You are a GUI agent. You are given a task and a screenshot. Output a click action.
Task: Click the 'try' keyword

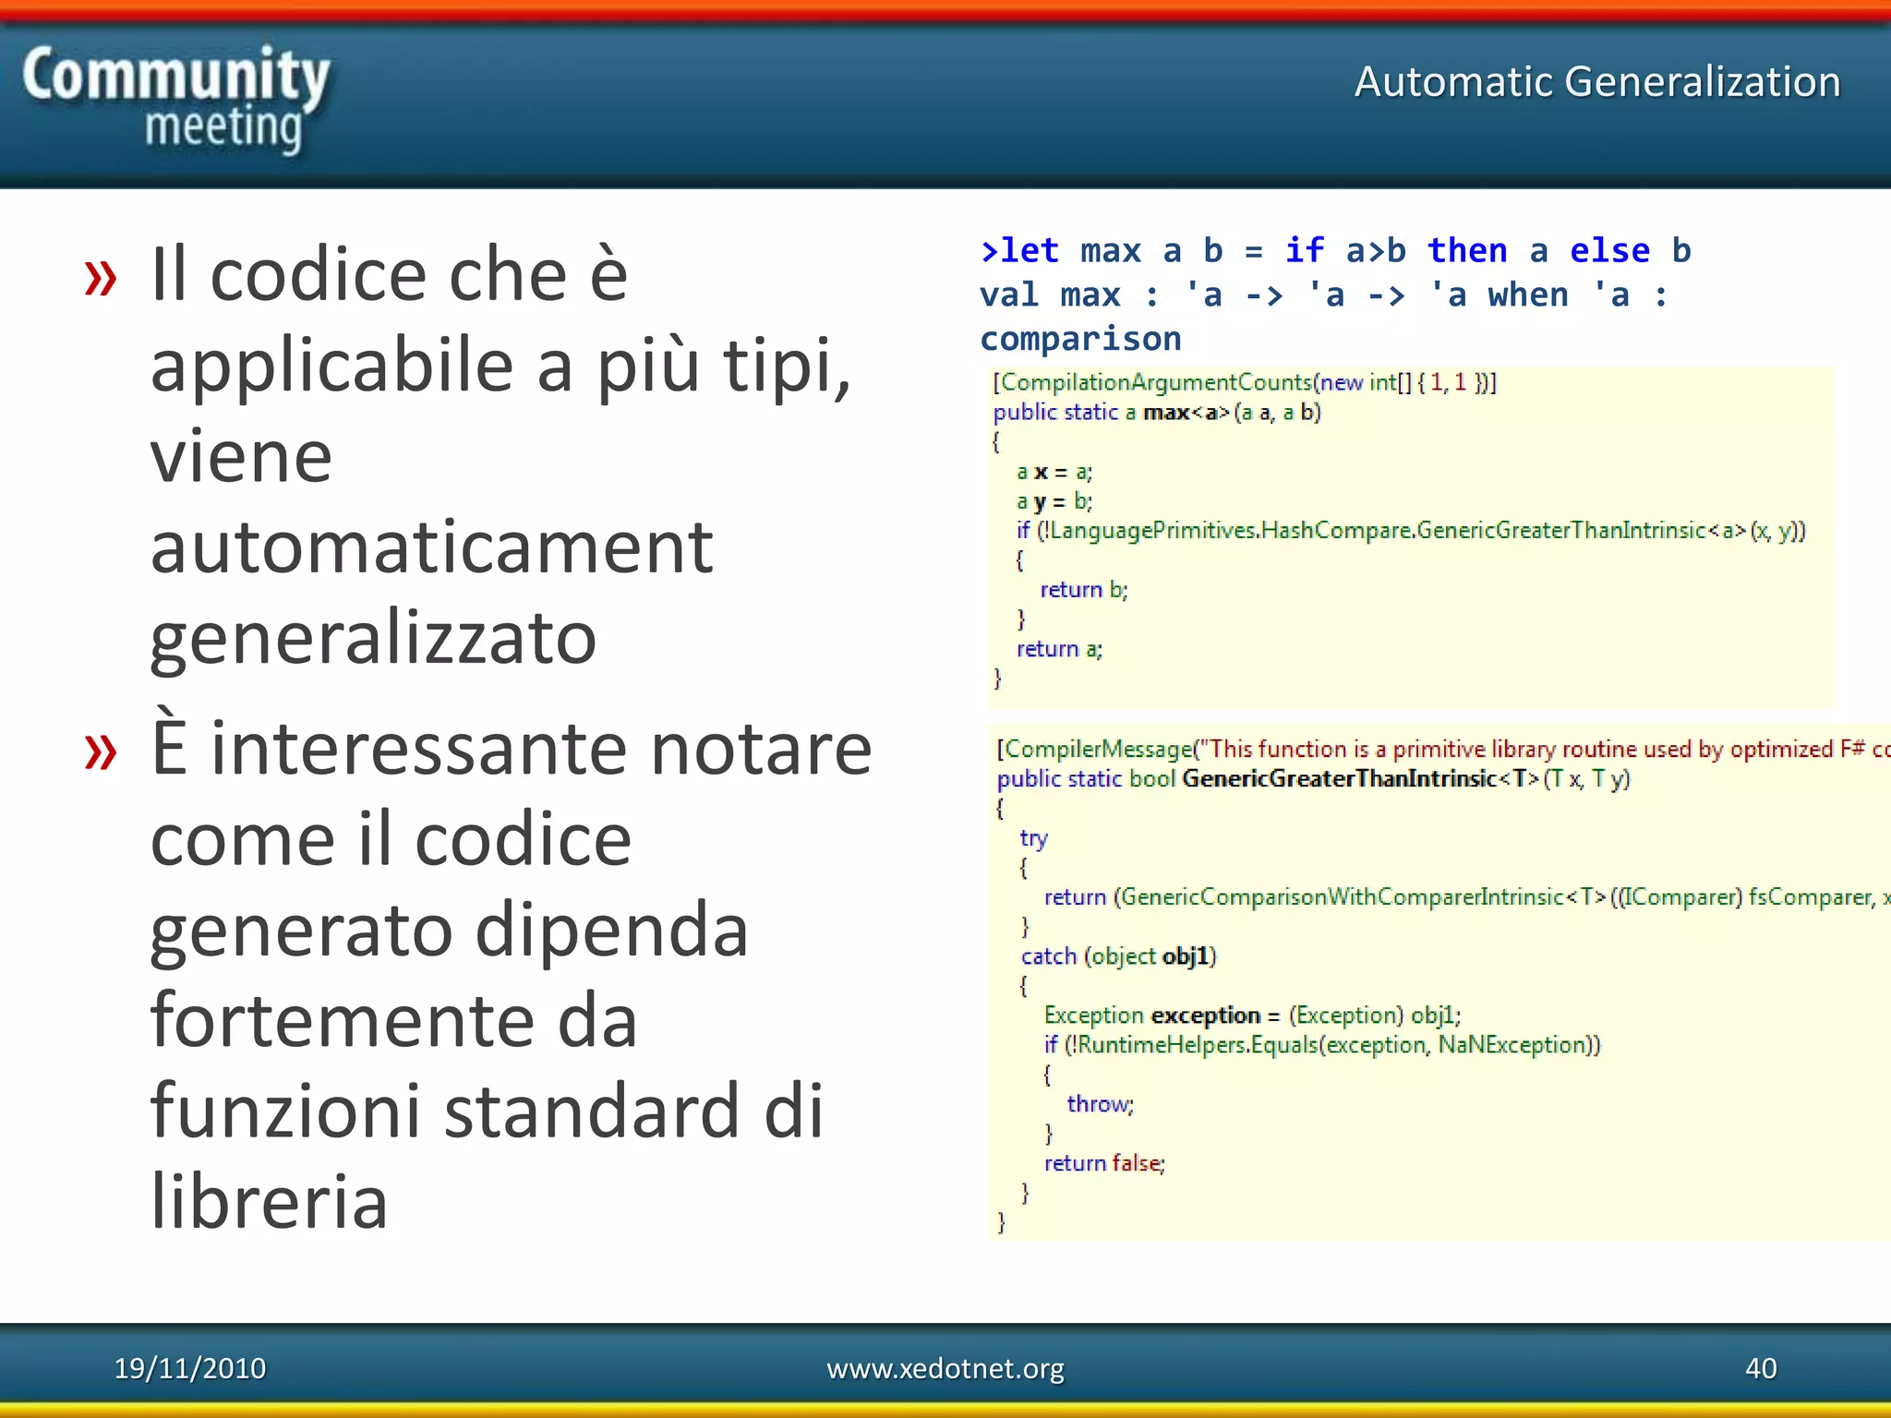(x=1033, y=838)
